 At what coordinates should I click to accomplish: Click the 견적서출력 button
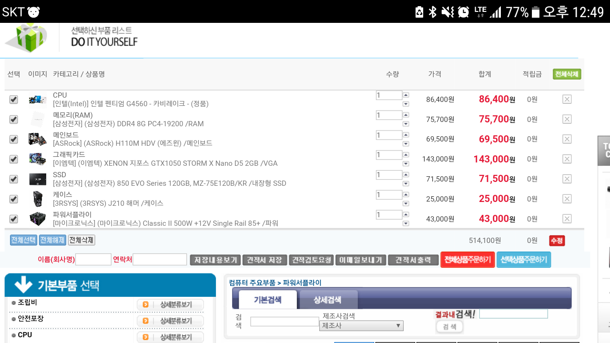(x=413, y=260)
